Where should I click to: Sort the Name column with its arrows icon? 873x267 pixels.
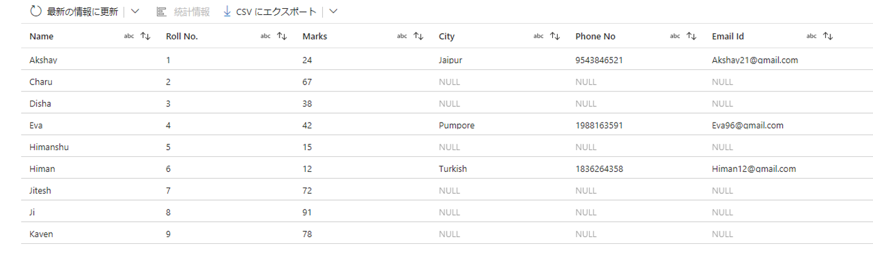coord(145,36)
